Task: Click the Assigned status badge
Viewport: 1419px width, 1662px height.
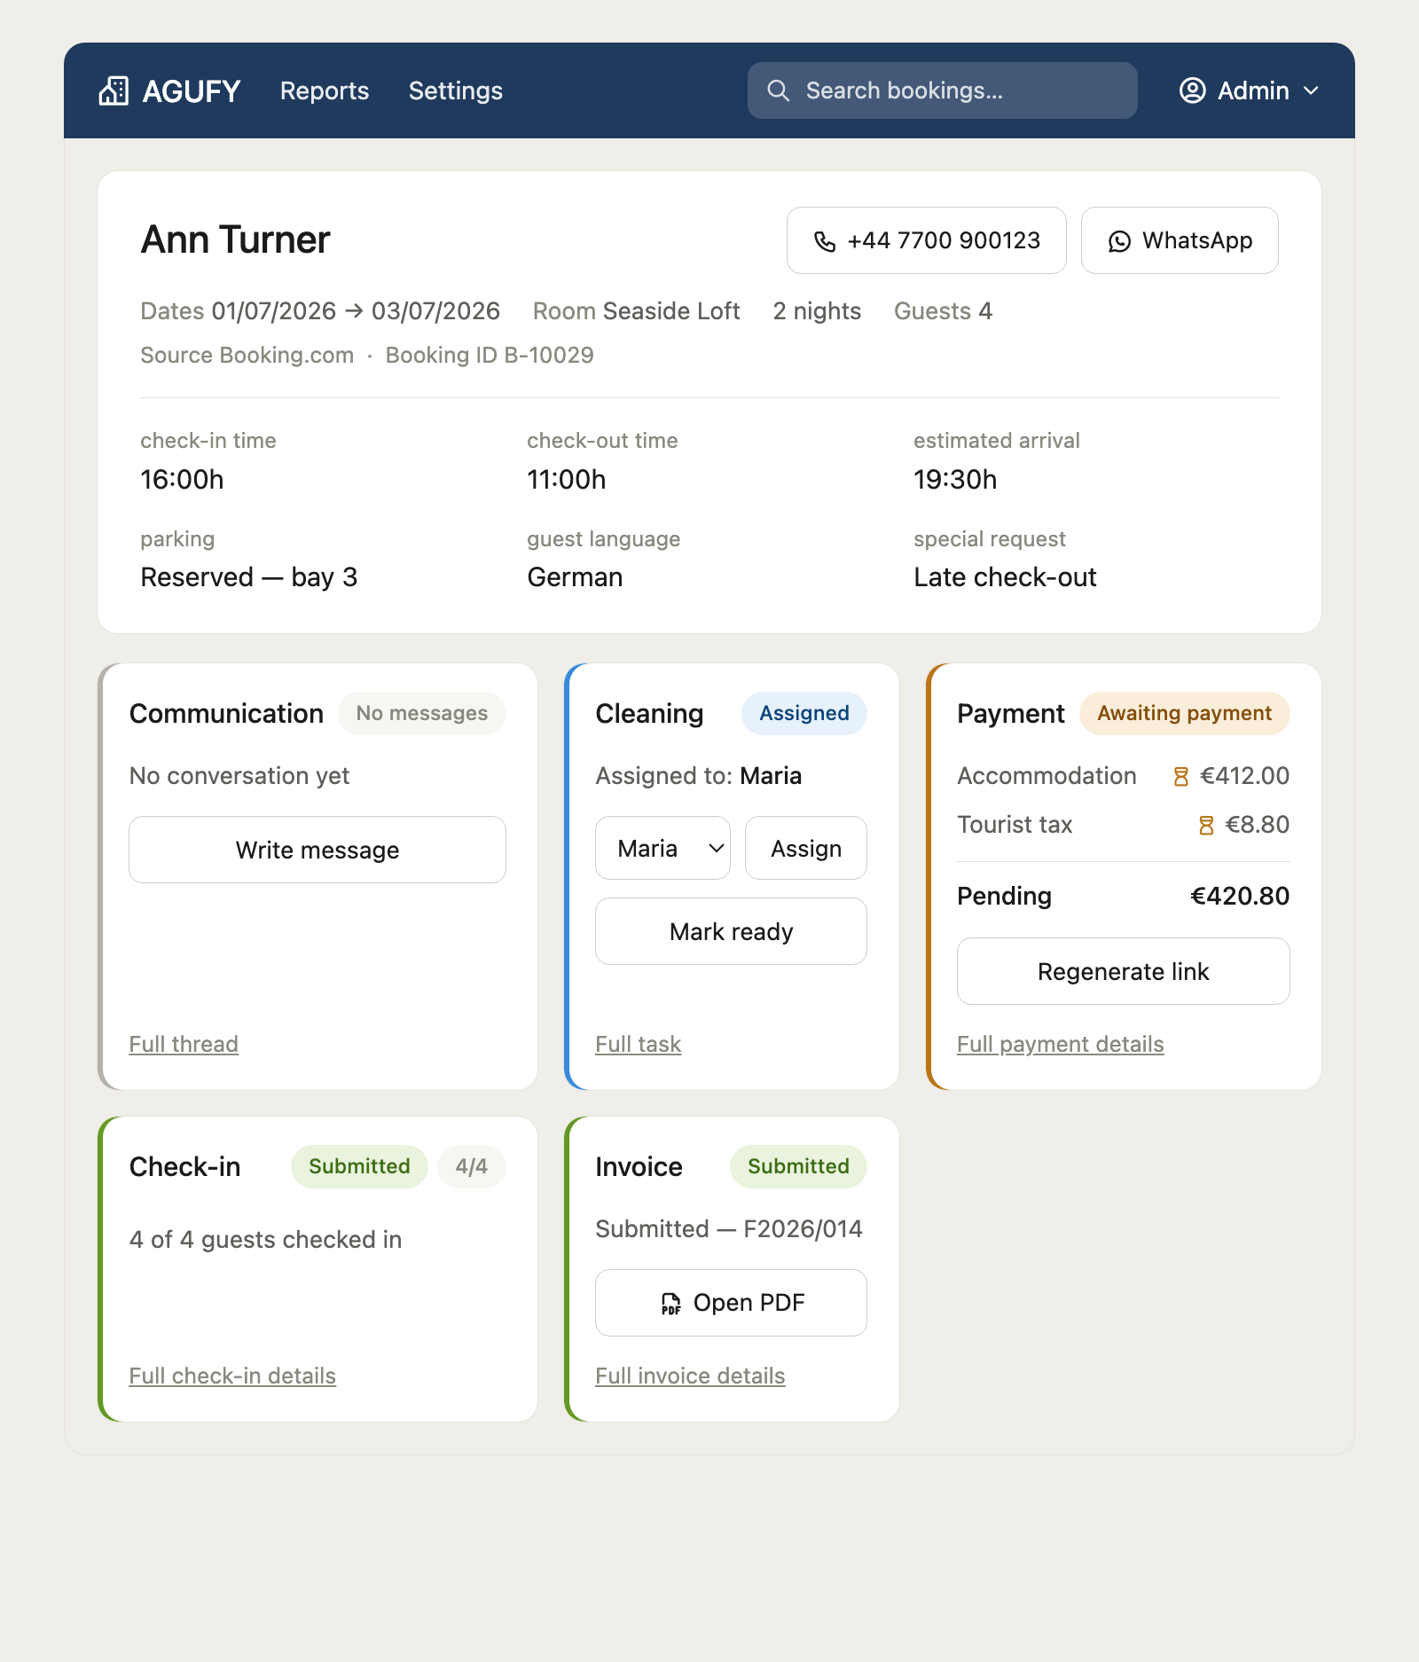Action: 804,713
